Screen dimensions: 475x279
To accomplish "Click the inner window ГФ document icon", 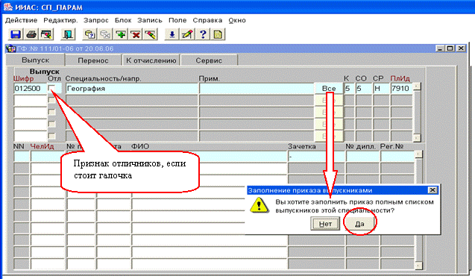I will pyautogui.click(x=11, y=48).
